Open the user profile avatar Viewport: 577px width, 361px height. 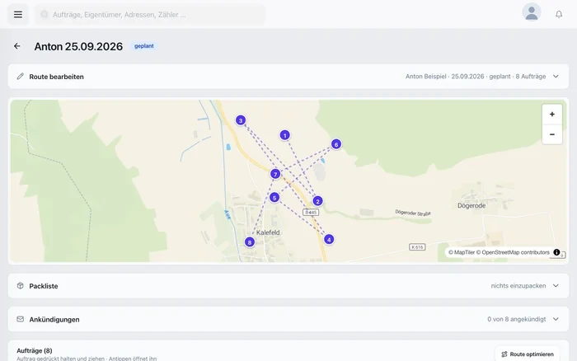[x=532, y=12]
